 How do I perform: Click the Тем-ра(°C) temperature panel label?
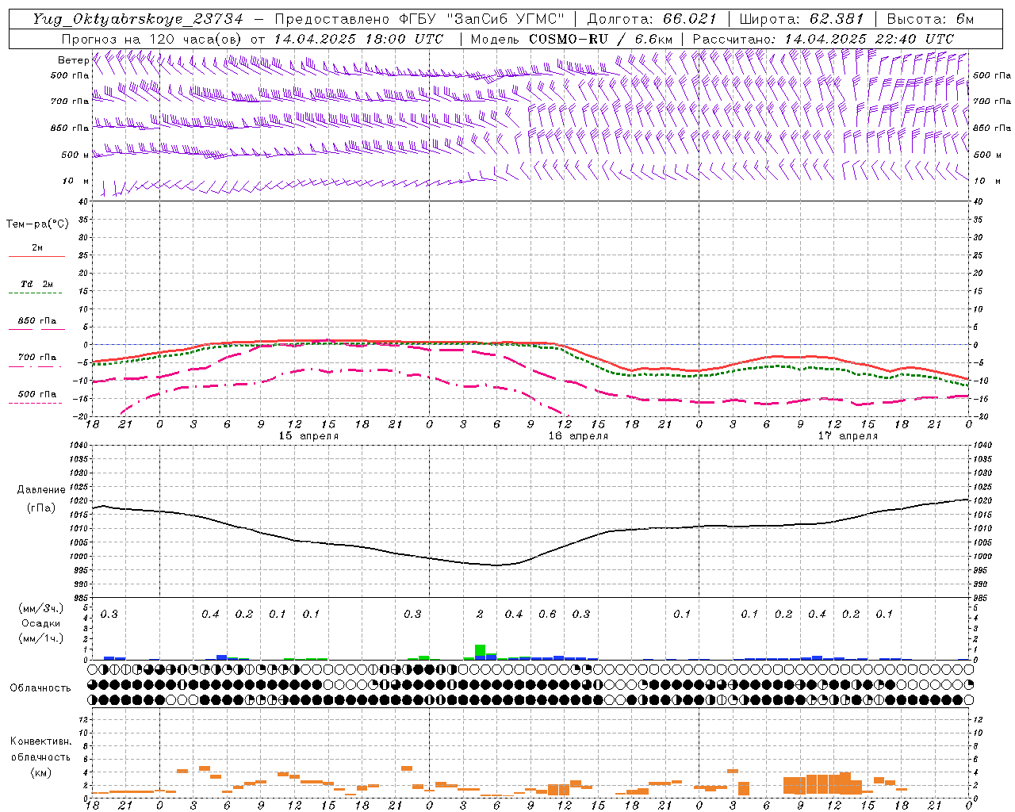(37, 224)
